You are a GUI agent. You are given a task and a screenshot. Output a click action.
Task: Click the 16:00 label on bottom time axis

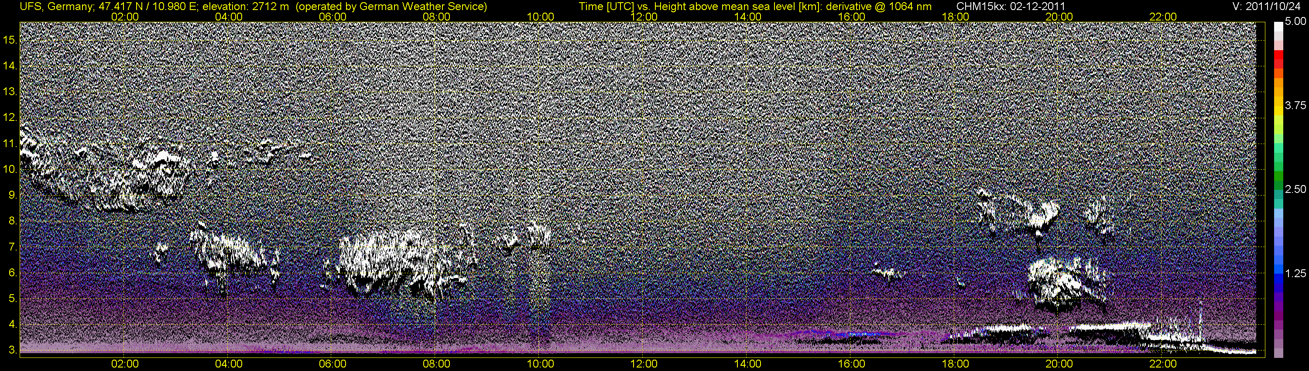pos(852,364)
